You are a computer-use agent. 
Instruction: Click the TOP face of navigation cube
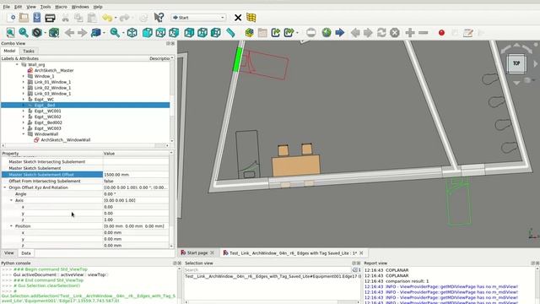click(x=516, y=63)
